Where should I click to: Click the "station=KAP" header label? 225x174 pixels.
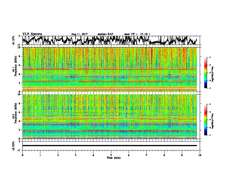click(105, 34)
